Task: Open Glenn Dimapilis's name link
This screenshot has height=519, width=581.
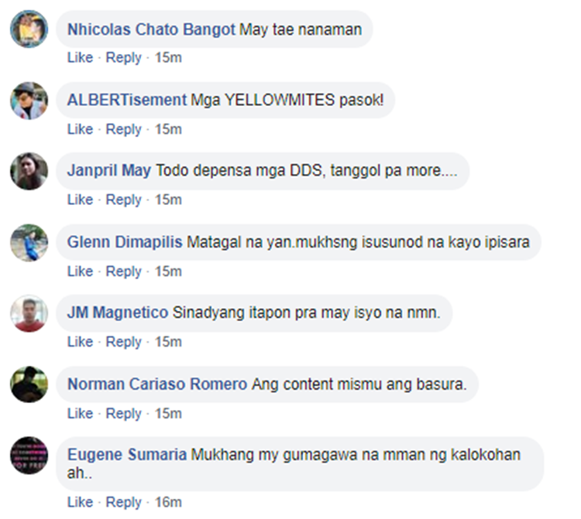Action: [125, 242]
